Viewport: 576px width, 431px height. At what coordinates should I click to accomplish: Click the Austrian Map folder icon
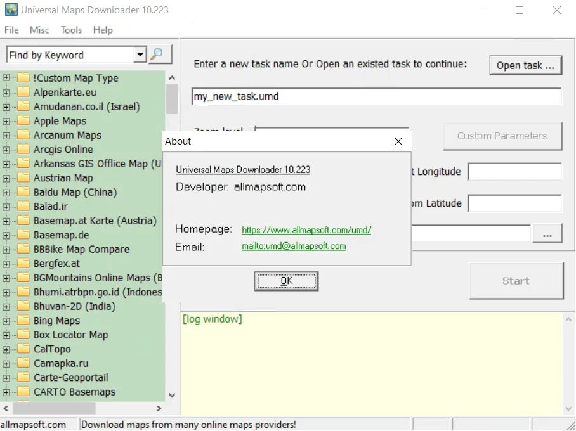[23, 177]
